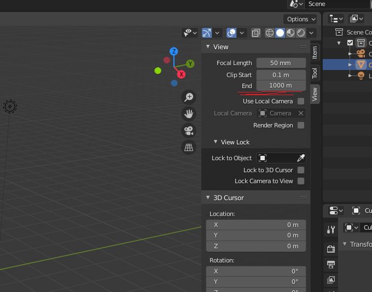Click the Lock to Object eyedropper
372x292 pixels.
pos(300,158)
